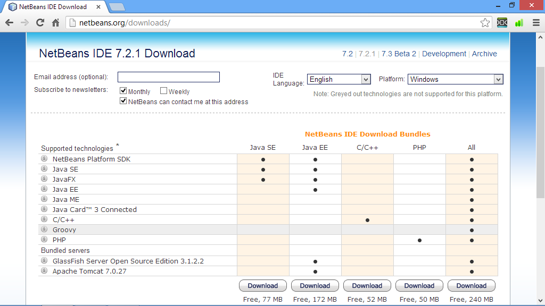
Task: Open info icon for the PHP row
Action: [44, 239]
